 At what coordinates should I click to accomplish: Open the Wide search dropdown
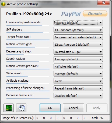78,74
